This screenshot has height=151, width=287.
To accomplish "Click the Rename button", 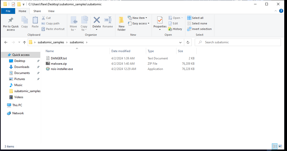I will (x=108, y=22).
